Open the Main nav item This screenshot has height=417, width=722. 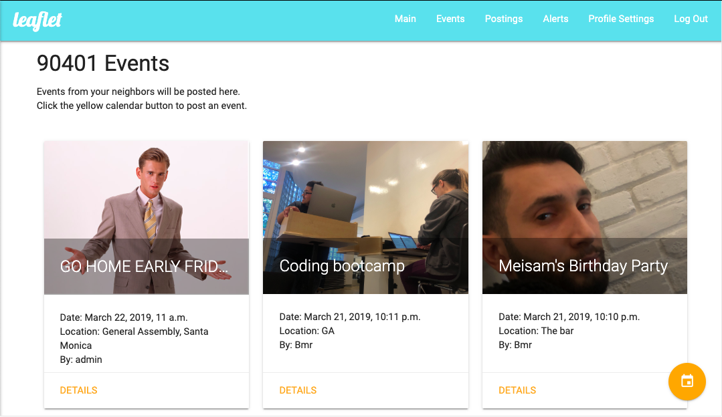pyautogui.click(x=405, y=19)
